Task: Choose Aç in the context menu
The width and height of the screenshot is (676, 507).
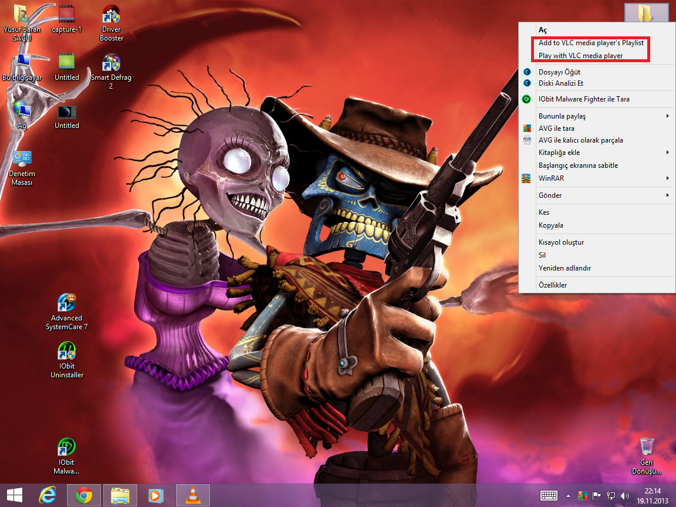Action: (x=597, y=30)
